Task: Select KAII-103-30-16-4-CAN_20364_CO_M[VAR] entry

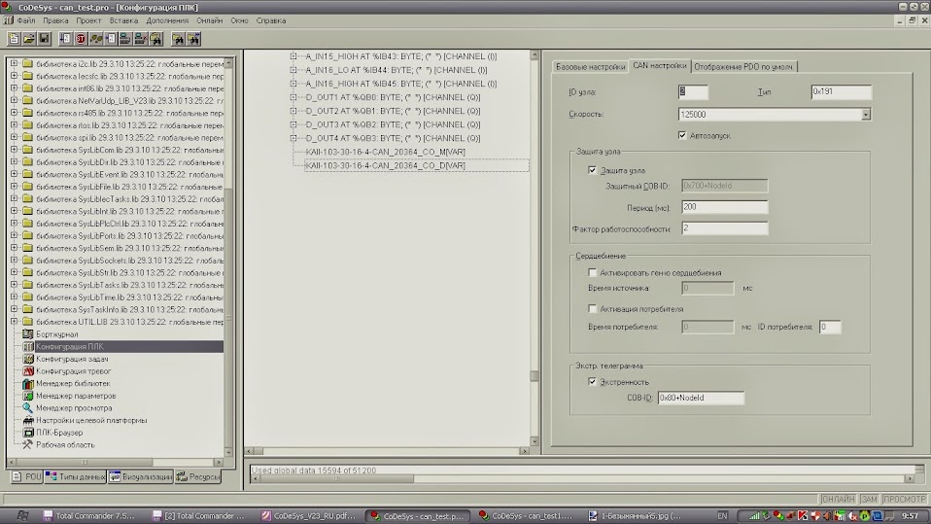Action: 386,152
